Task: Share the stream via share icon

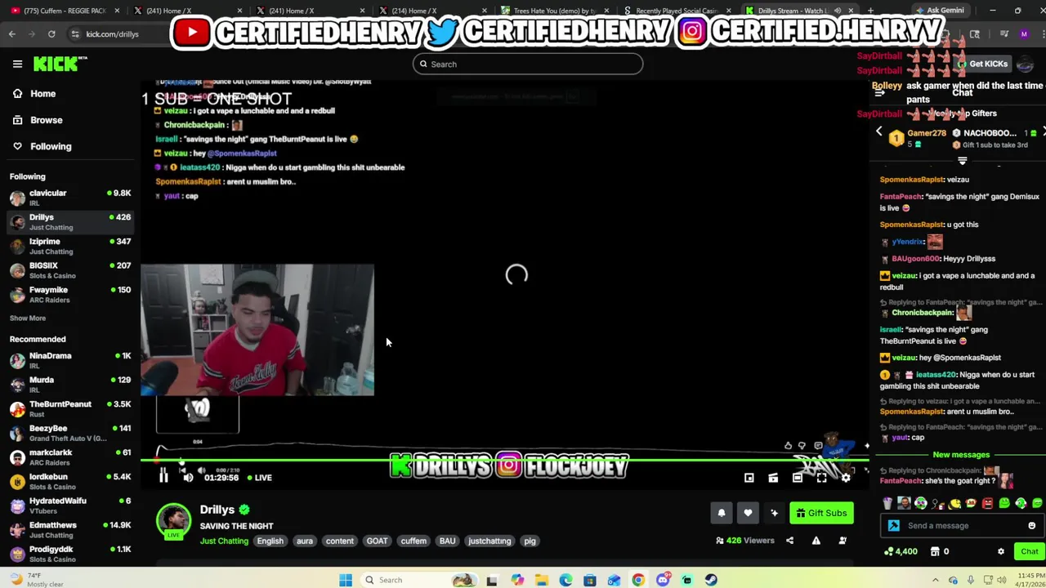Action: tap(789, 541)
